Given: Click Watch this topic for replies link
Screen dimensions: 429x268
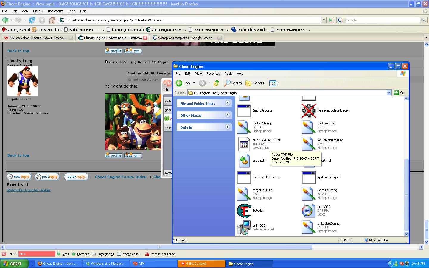Looking at the screenshot, I should coord(29,190).
